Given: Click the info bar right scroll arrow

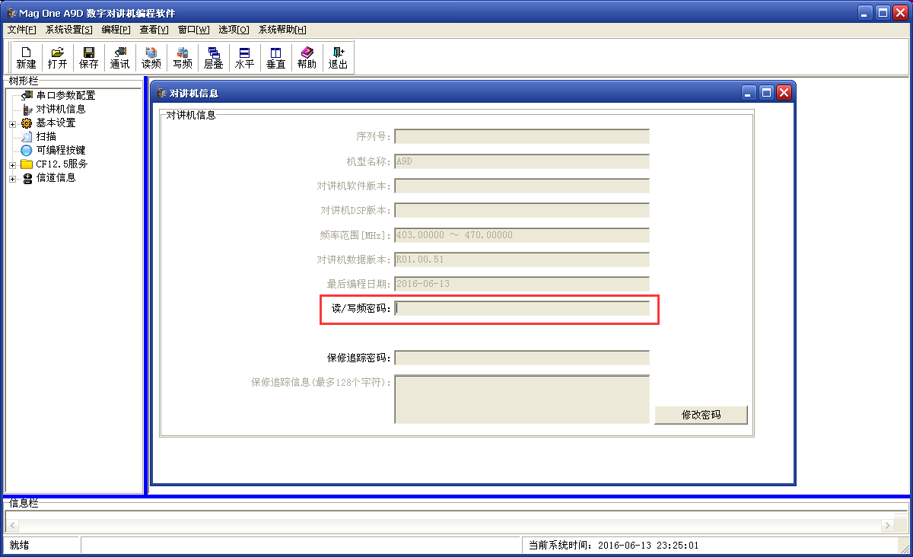Looking at the screenshot, I should (887, 526).
